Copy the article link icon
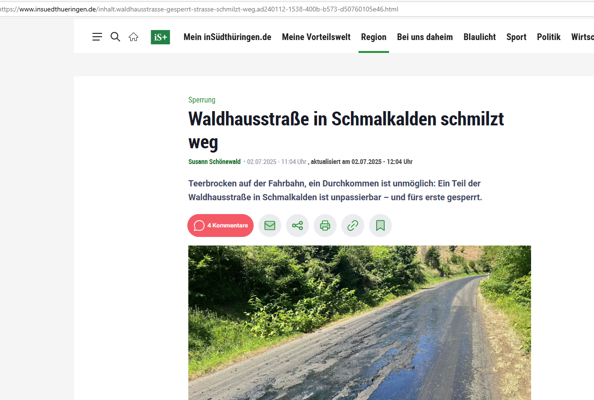 353,226
